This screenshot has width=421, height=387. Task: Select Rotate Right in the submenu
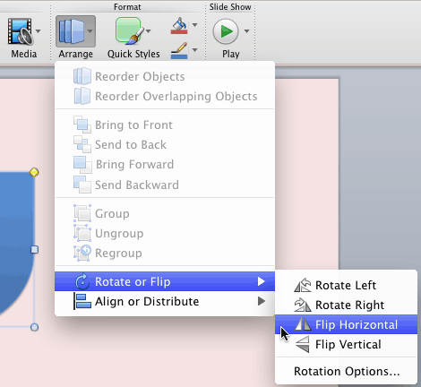click(346, 305)
